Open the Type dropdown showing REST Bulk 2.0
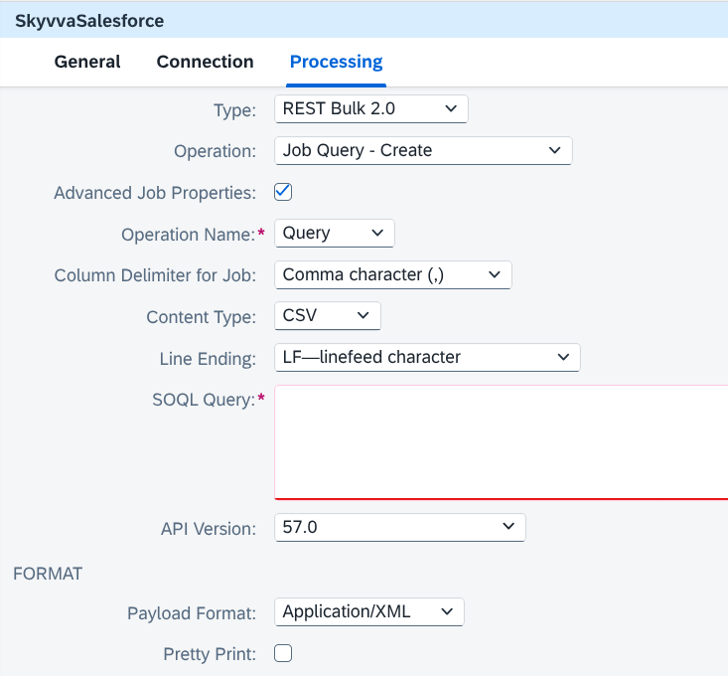Screen dimensions: 728x676 [371, 109]
